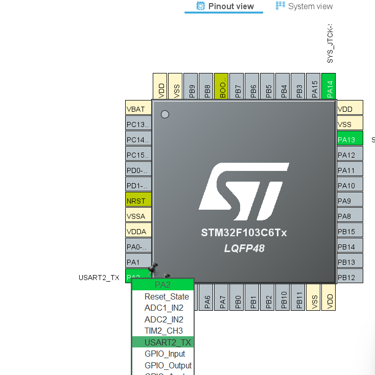Set PA2 to GPIO_Output
Viewport: 375px width, 375px height.
[163, 365]
